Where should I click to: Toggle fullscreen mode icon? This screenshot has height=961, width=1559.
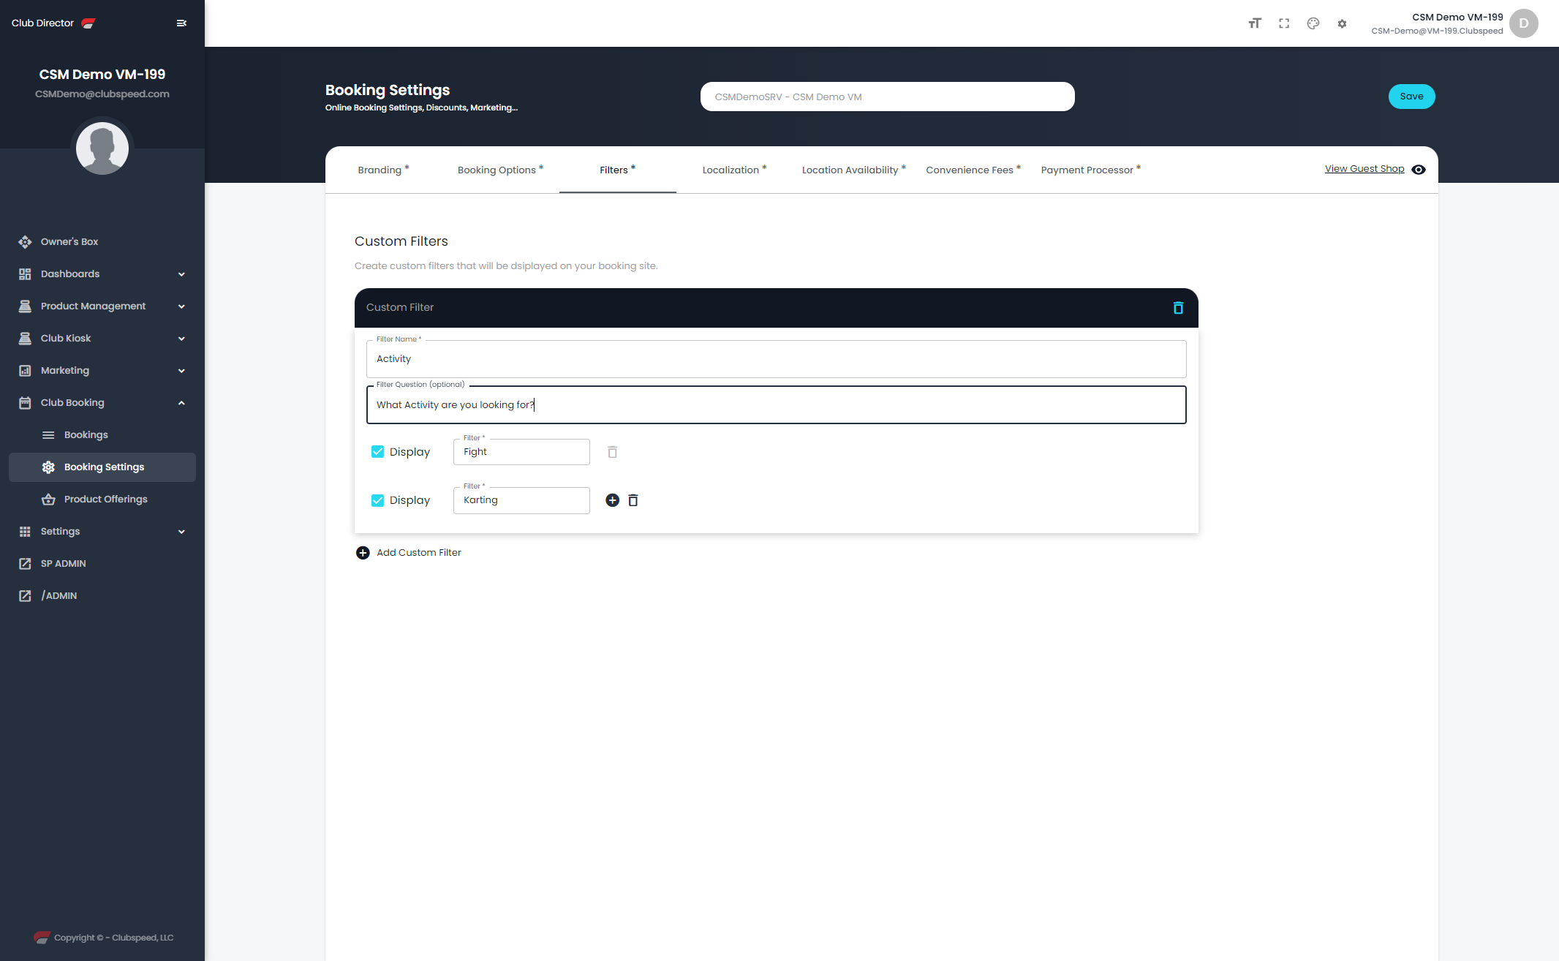pos(1284,23)
